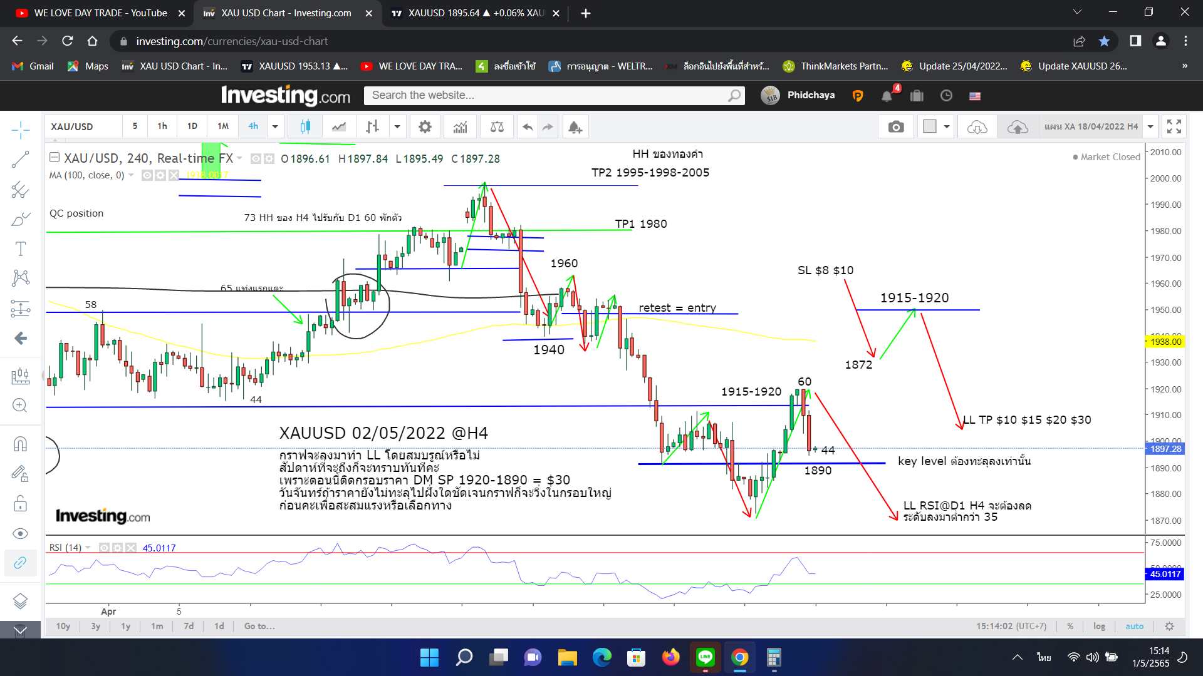Activate the zoom in tool
The width and height of the screenshot is (1203, 676).
coord(20,405)
